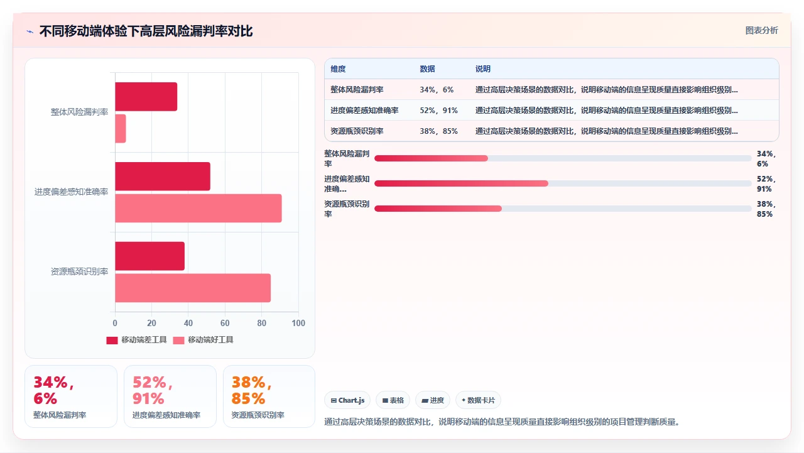This screenshot has height=453, width=804.
Task: Click the 维度 column header
Action: [338, 69]
